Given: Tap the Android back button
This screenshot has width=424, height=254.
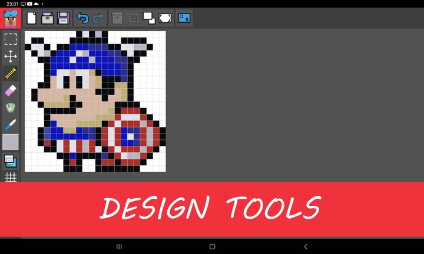Looking at the screenshot, I should point(306,246).
